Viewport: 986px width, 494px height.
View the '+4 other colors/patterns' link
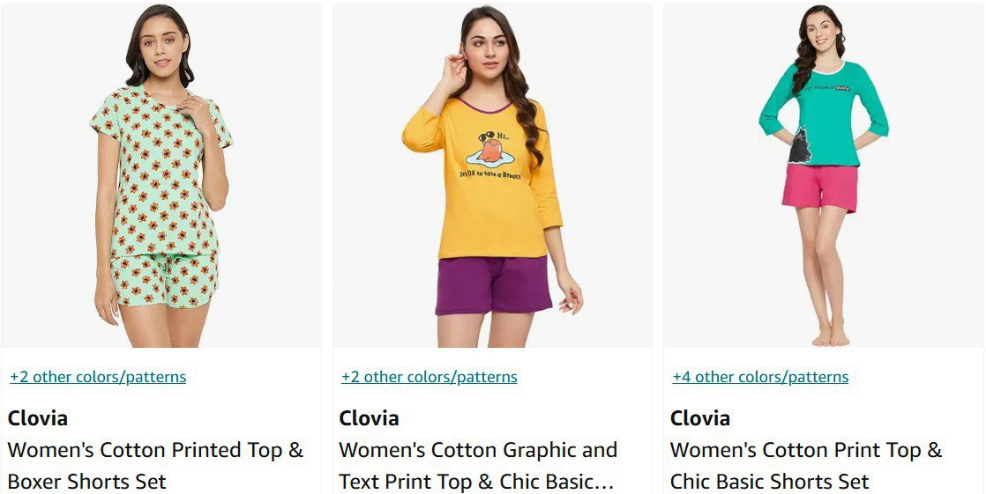760,377
